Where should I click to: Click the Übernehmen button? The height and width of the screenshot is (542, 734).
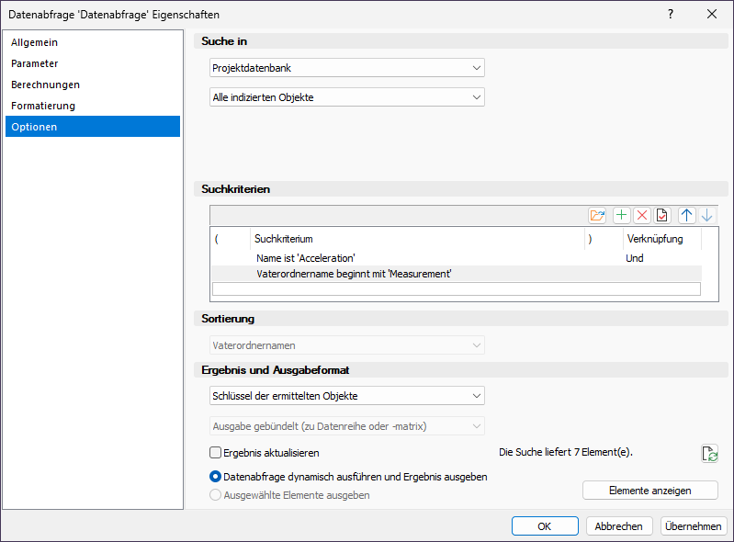pos(694,526)
